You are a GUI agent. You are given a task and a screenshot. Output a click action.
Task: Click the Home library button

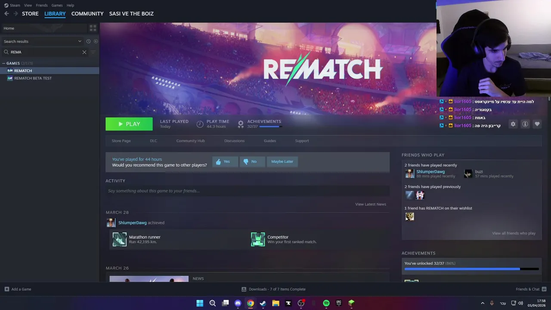(x=44, y=28)
